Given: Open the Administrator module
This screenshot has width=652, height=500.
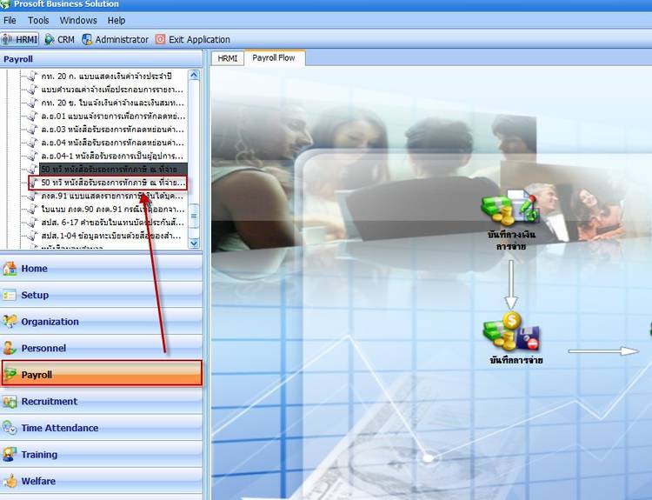Looking at the screenshot, I should [x=115, y=39].
